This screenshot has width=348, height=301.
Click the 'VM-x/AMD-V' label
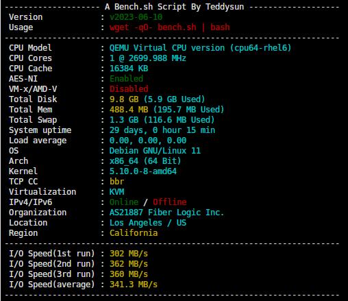pos(33,89)
